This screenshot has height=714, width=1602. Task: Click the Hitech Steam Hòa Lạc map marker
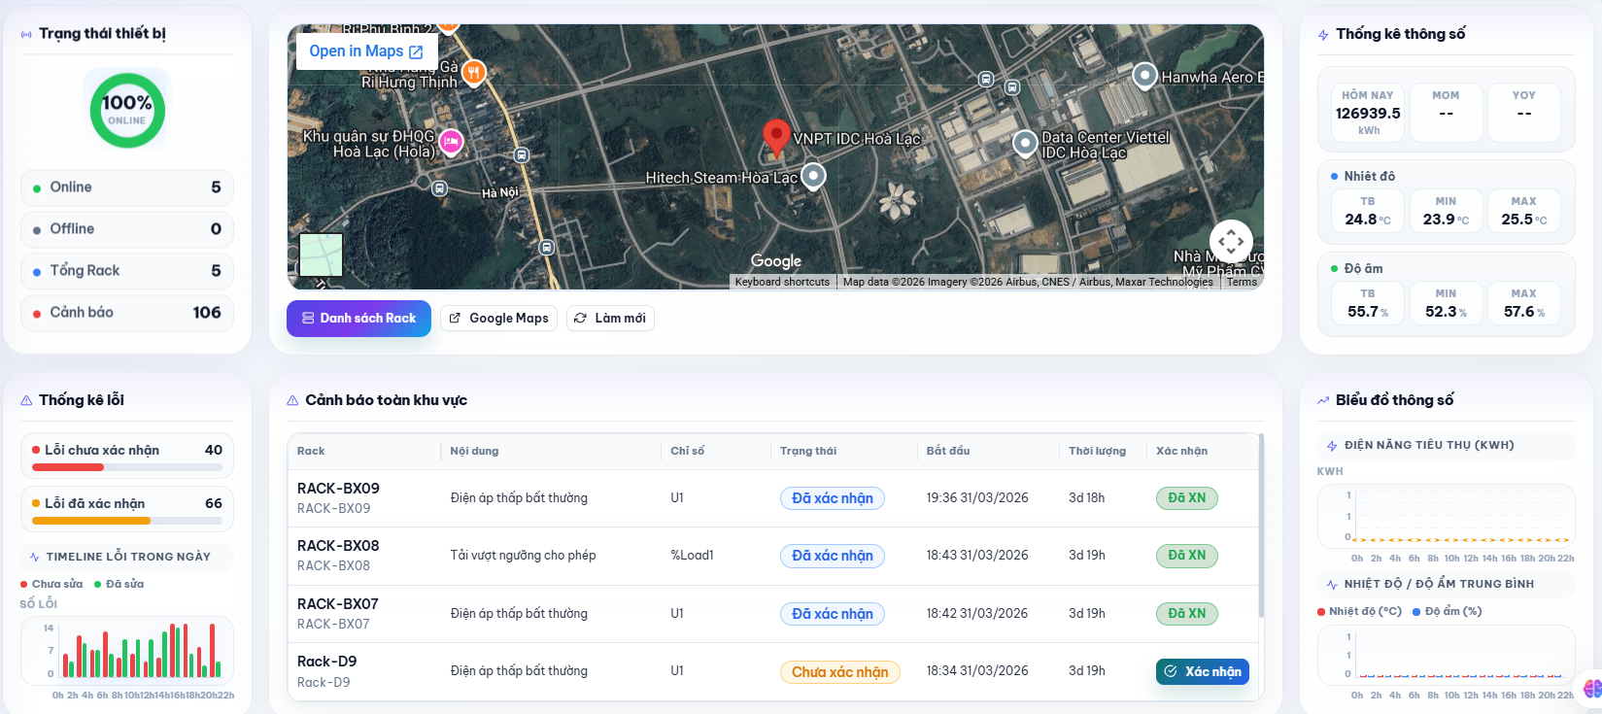coord(813,176)
